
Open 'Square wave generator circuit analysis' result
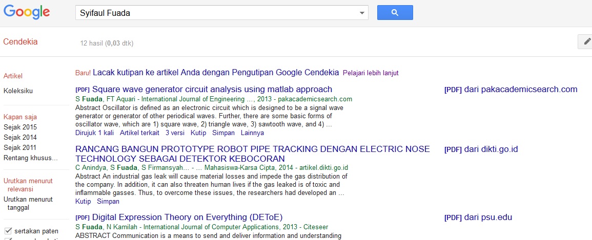[x=212, y=89]
